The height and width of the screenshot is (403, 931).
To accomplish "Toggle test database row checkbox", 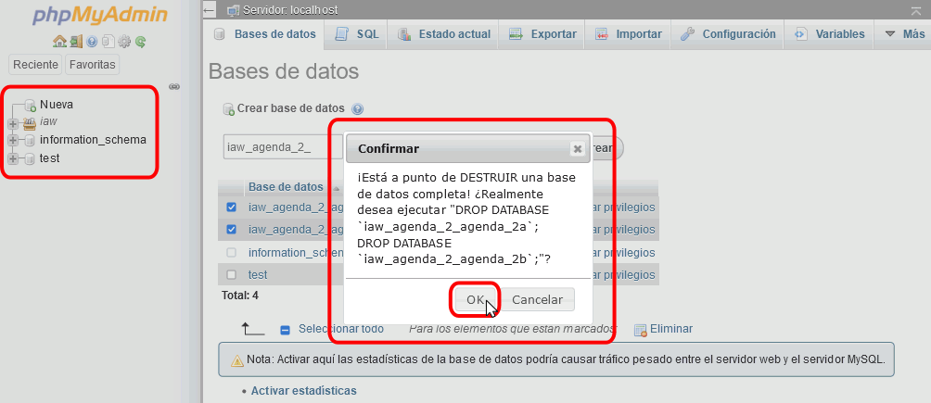I will click(x=232, y=275).
